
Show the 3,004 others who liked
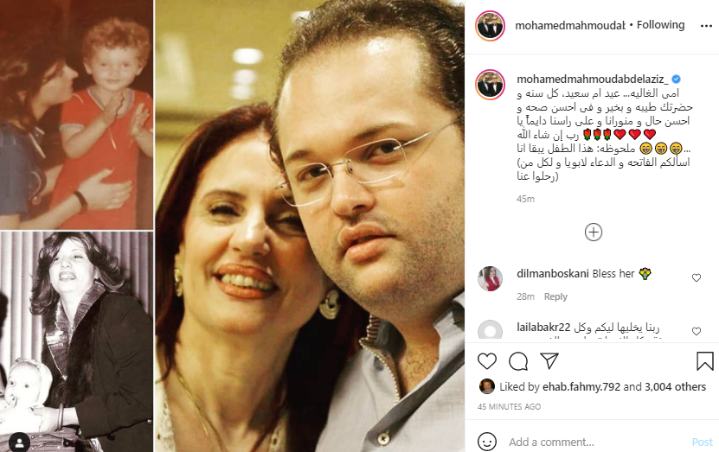coord(675,387)
